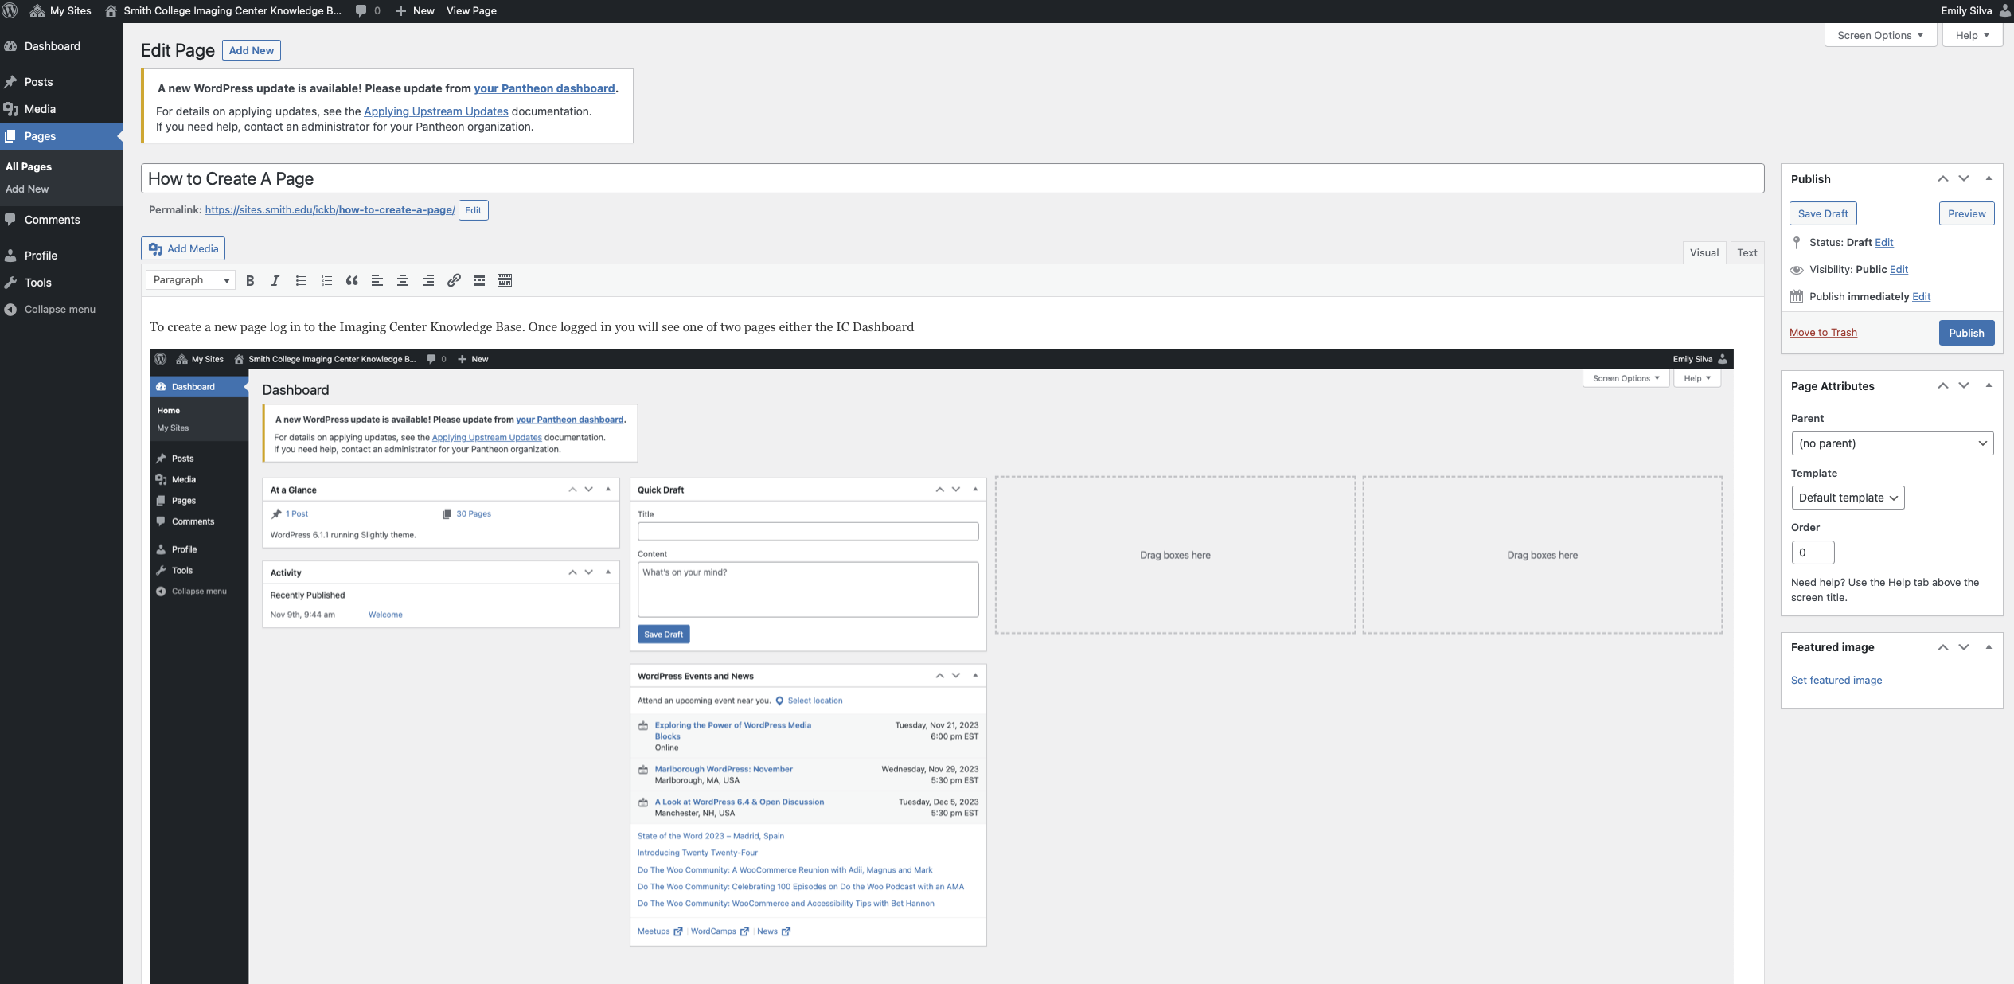Click the embedded dashboard screenshot image
This screenshot has width=2014, height=984.
tap(941, 666)
